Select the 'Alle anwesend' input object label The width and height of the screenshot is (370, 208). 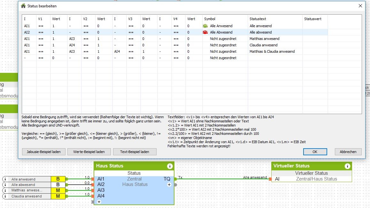click(x=23, y=179)
